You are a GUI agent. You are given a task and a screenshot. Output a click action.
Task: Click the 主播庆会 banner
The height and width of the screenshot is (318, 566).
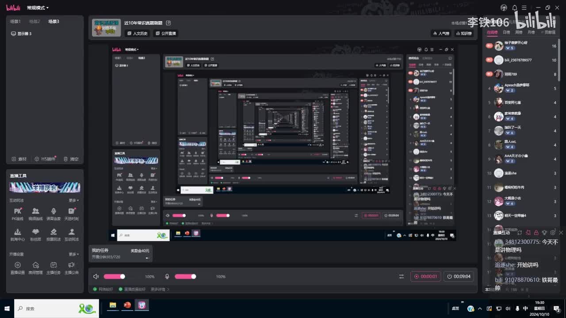(45, 188)
